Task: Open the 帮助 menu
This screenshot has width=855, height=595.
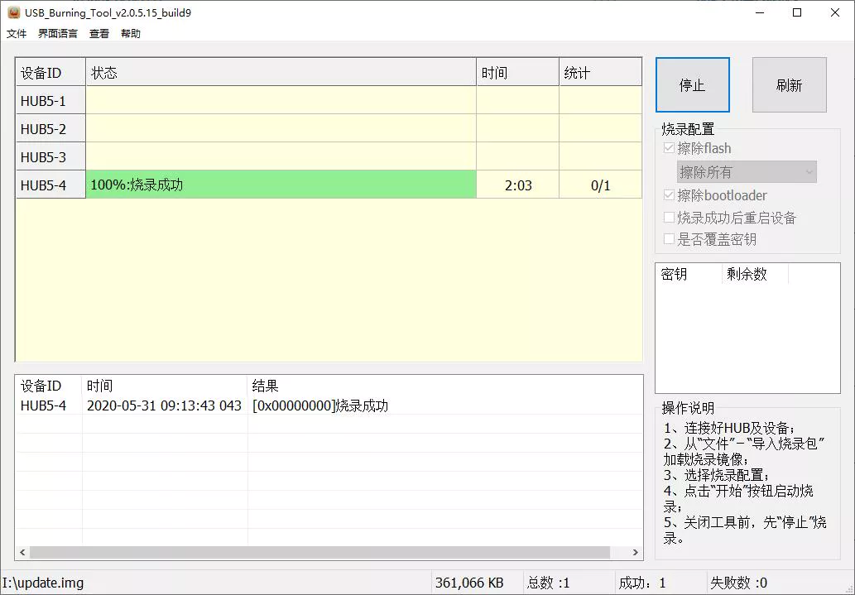Action: tap(131, 34)
